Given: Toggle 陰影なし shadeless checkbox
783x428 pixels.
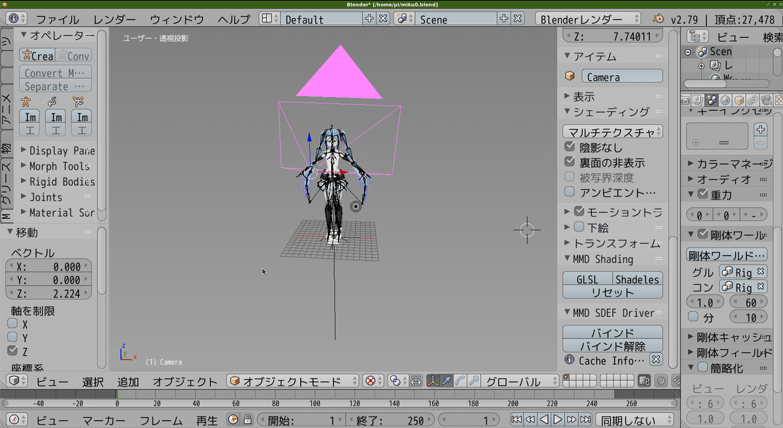Looking at the screenshot, I should [x=570, y=147].
